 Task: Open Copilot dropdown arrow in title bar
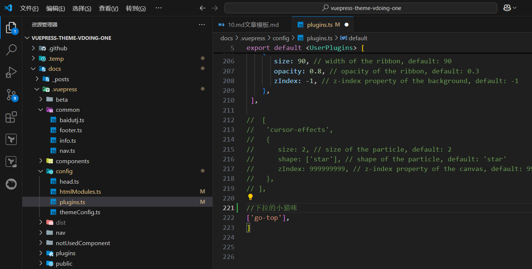click(x=515, y=8)
